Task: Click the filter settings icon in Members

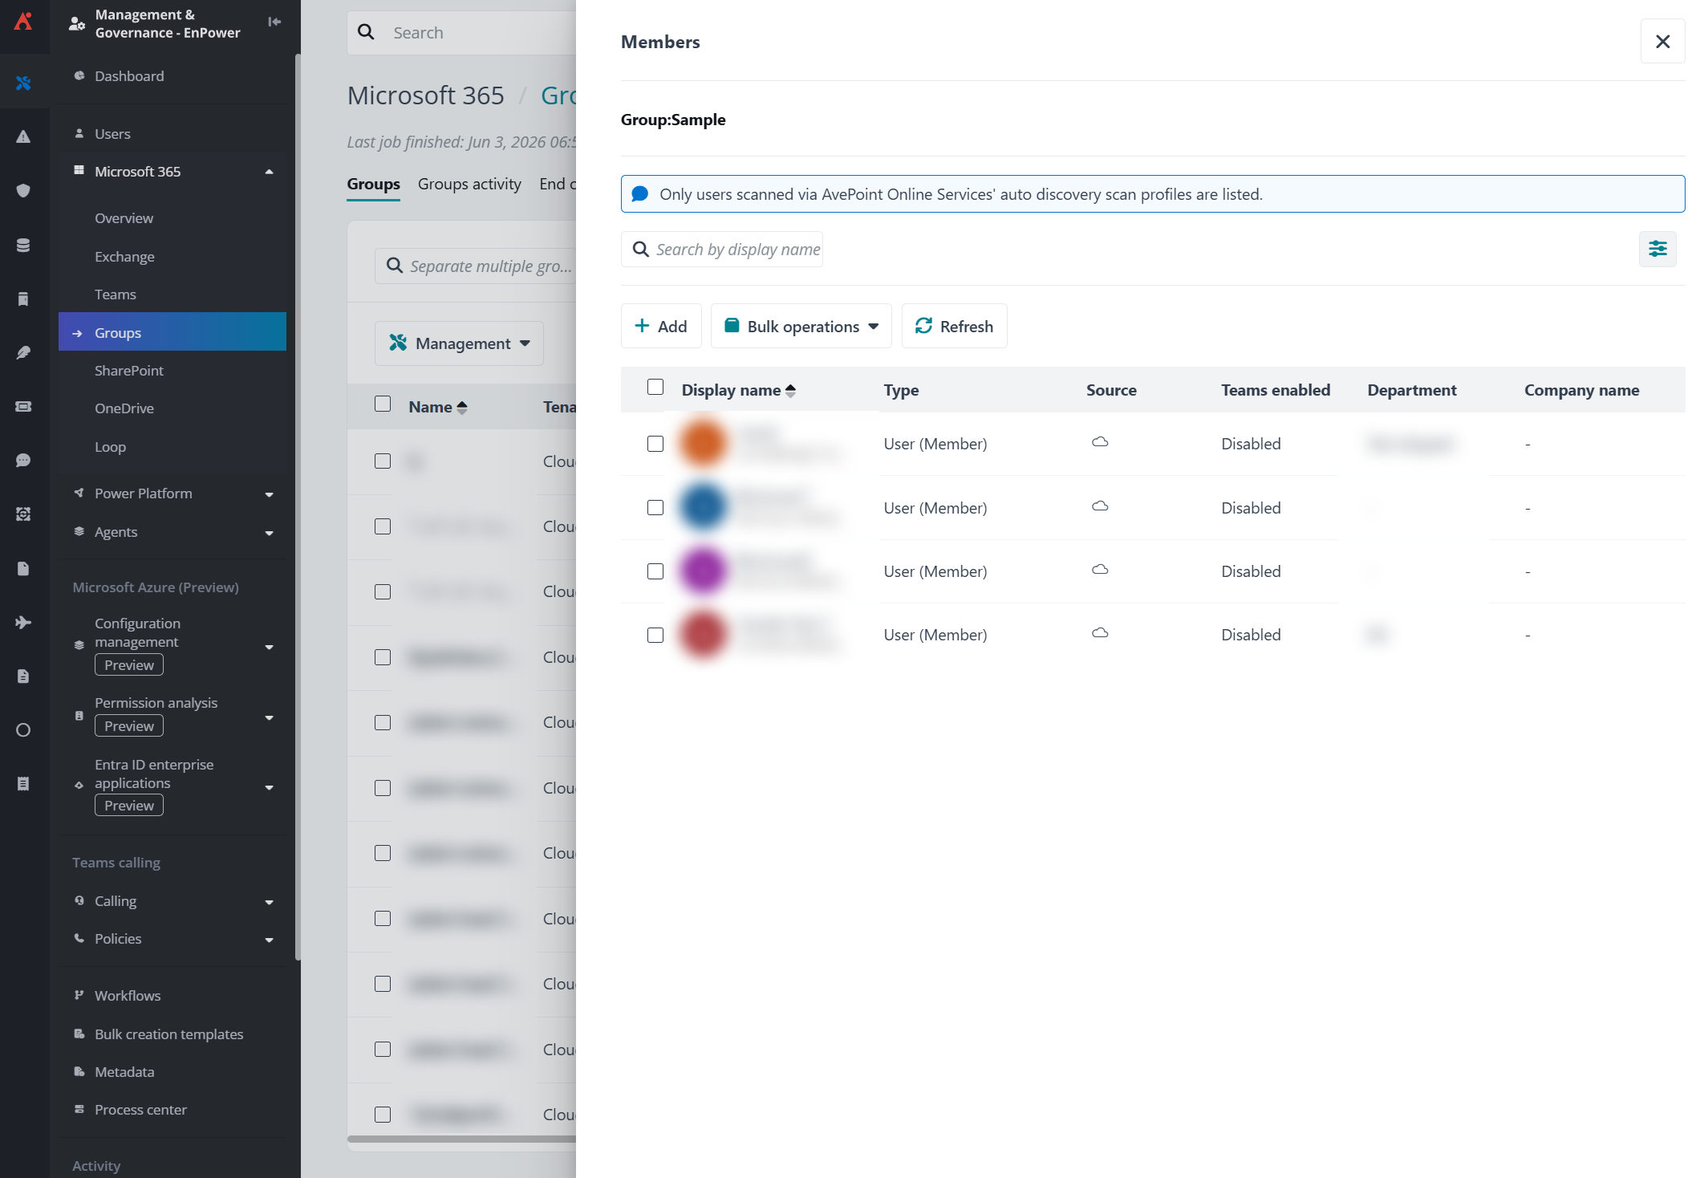Action: pos(1657,249)
